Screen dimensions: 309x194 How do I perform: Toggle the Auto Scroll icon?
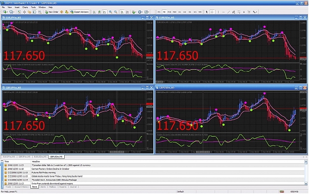click(x=122, y=12)
